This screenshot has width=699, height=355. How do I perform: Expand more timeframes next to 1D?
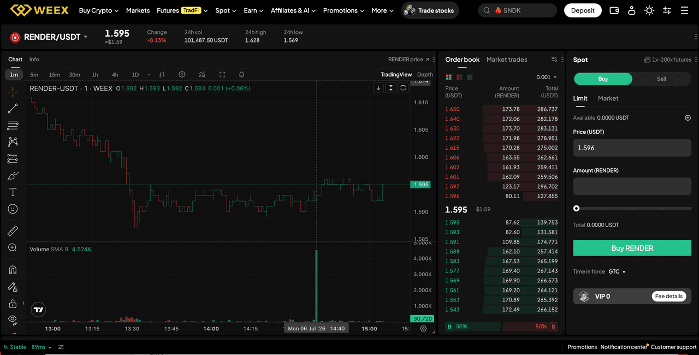(148, 75)
